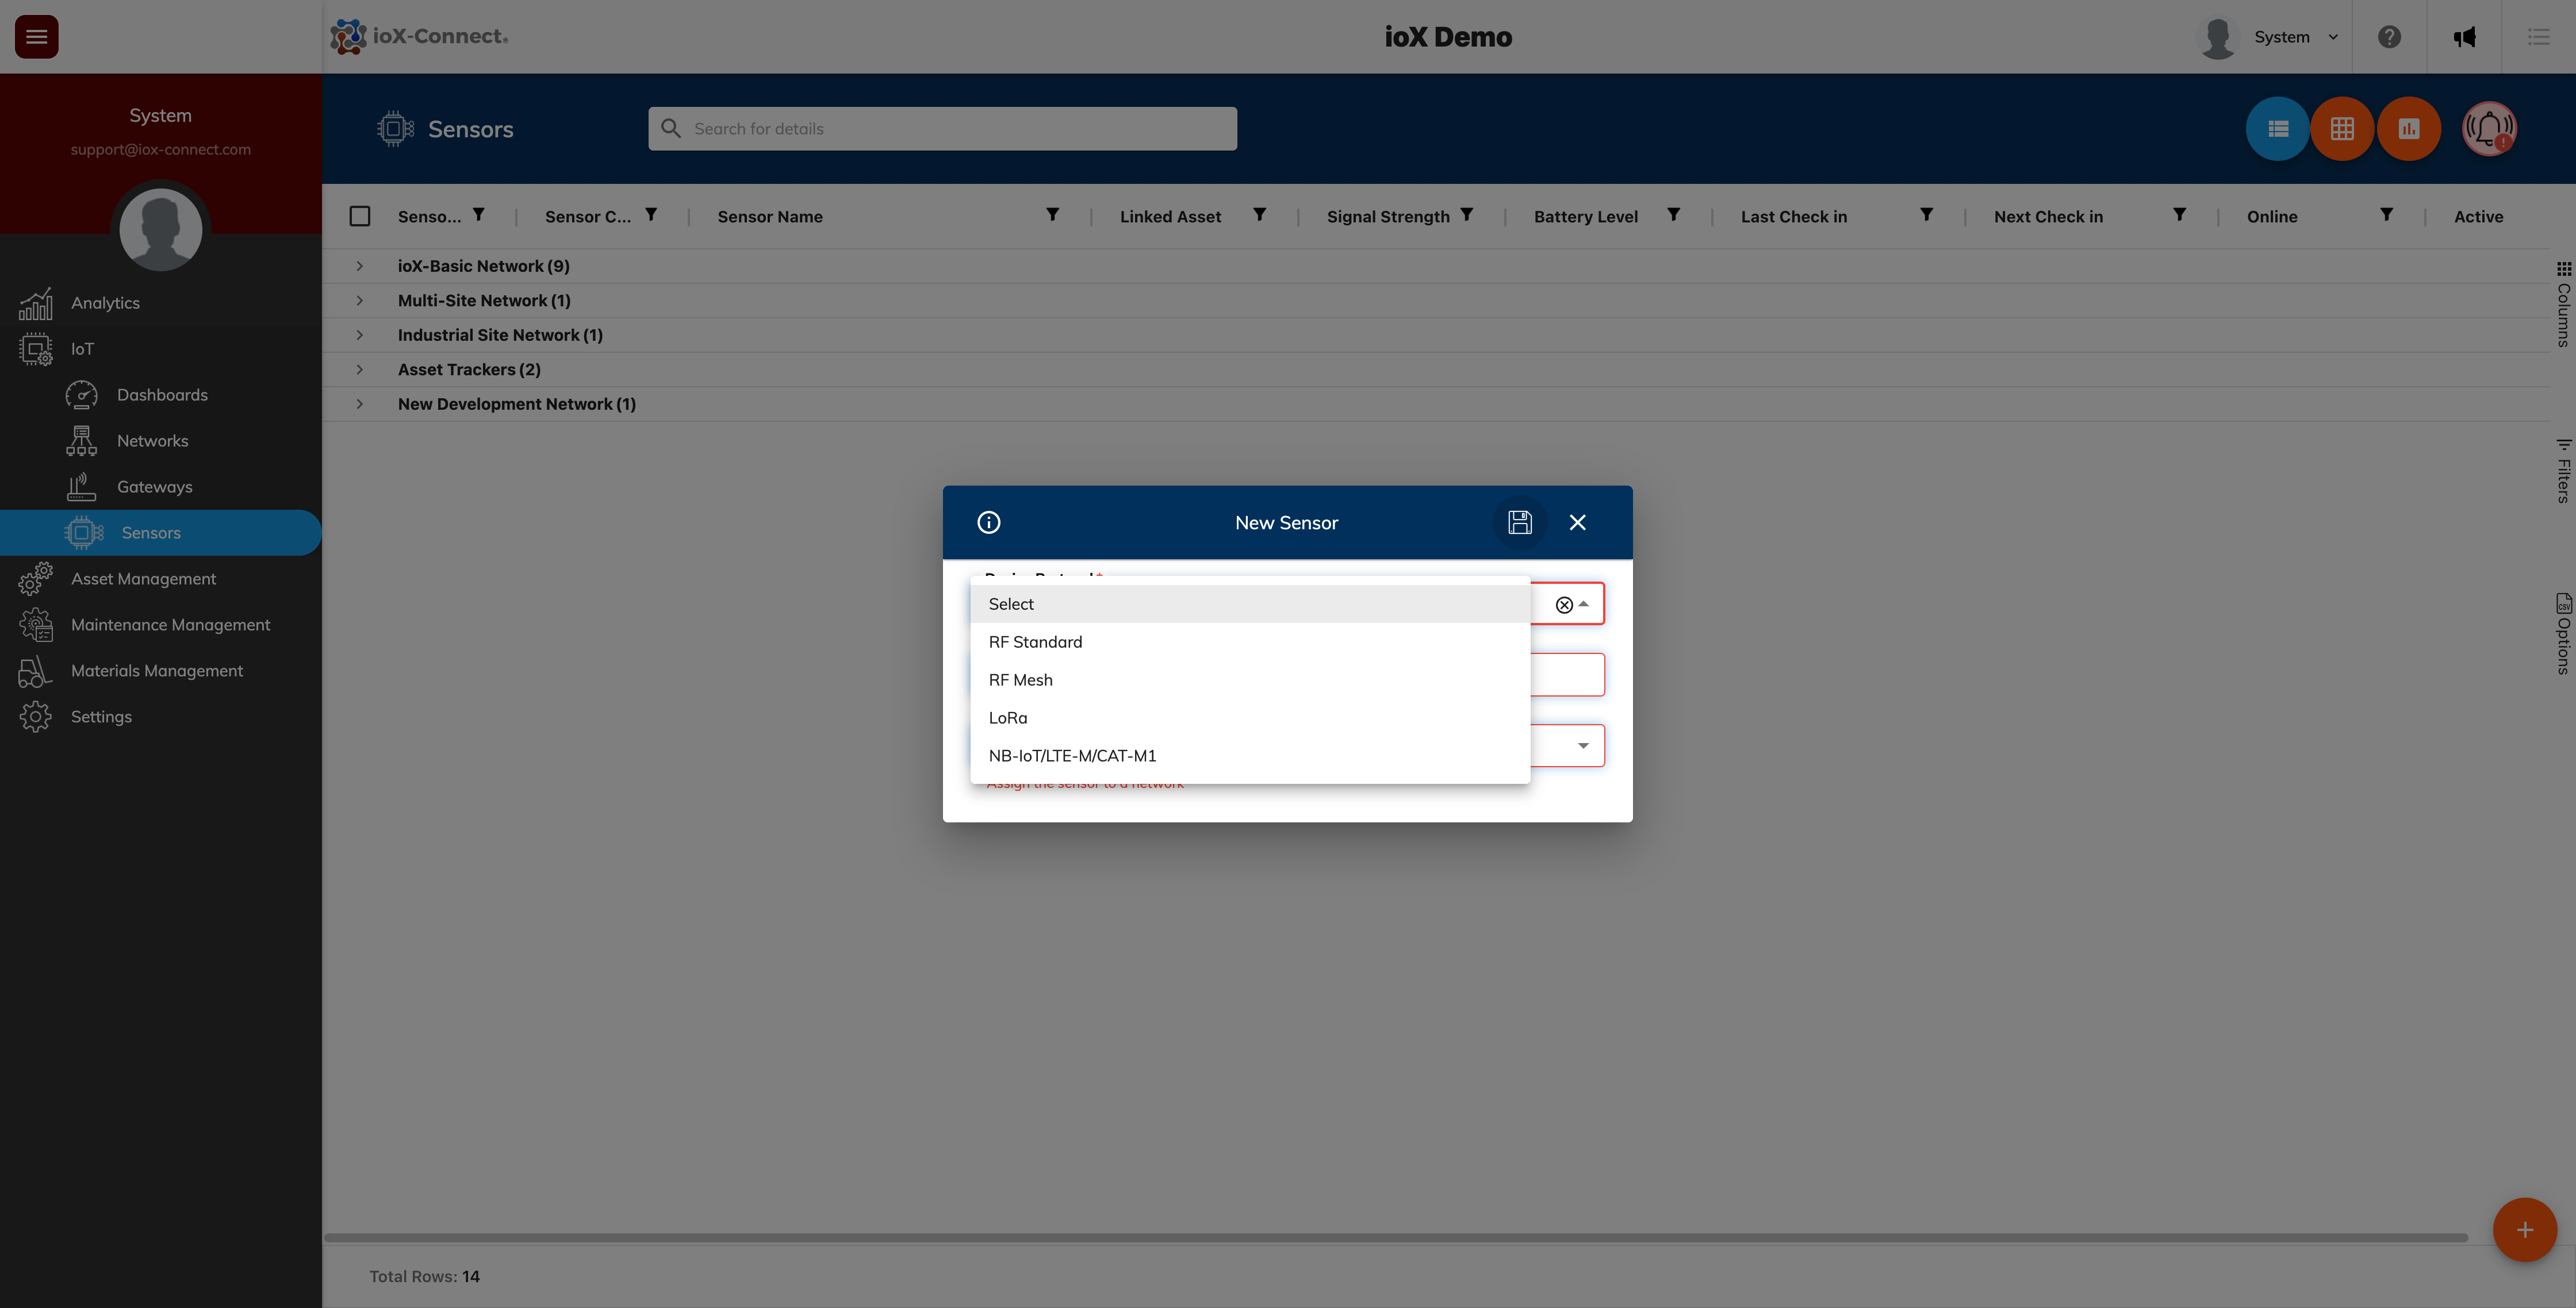
Task: Click the info icon in dialog header
Action: tap(988, 522)
